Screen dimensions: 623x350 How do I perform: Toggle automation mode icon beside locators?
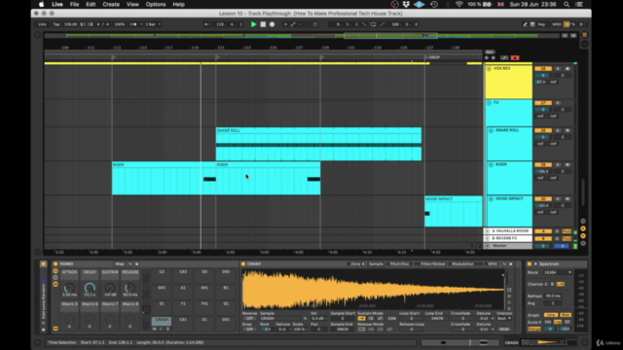tap(504, 58)
